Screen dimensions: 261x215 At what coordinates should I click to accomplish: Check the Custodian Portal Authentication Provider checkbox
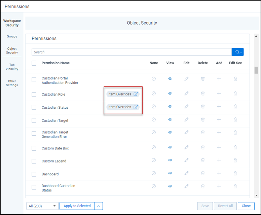coord(34,80)
